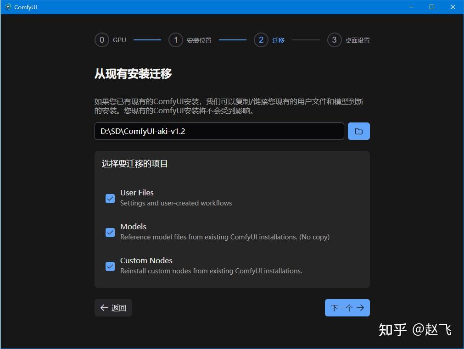Click the User Files label

[137, 193]
